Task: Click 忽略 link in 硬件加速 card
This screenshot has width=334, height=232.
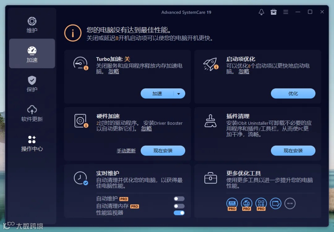Action: [x=146, y=128]
